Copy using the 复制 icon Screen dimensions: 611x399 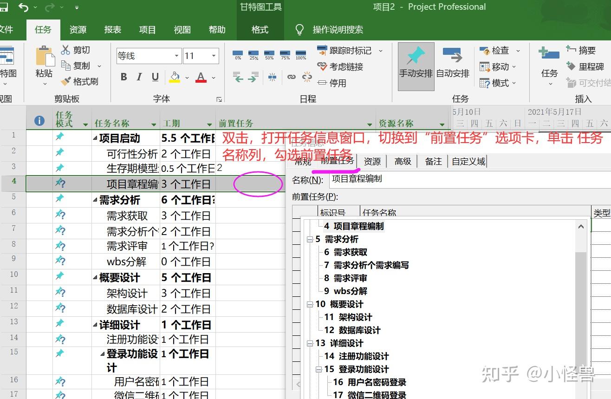point(65,65)
